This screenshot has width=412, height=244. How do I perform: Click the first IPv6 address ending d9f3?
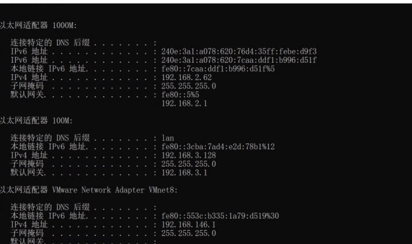[x=239, y=51]
